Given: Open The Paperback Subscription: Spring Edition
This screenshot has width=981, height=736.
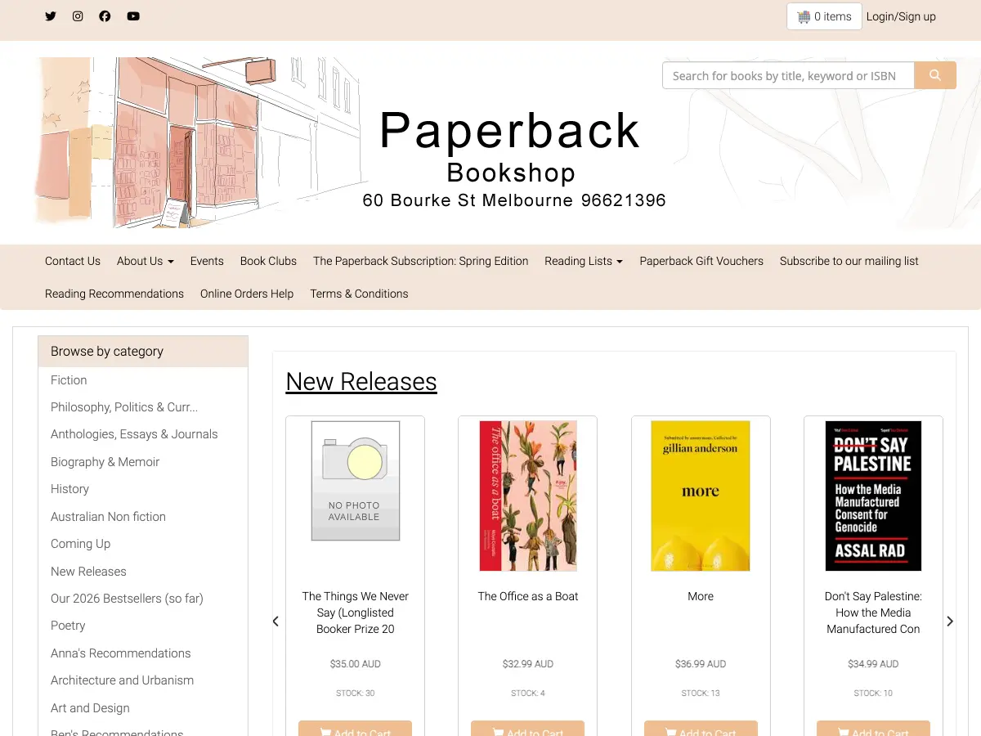Looking at the screenshot, I should pyautogui.click(x=420, y=261).
